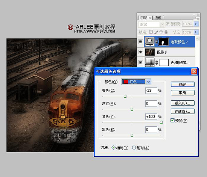Click the lock image pixels brush icon
Image resolution: width=207 pixels, height=177 pixels.
click(156, 32)
